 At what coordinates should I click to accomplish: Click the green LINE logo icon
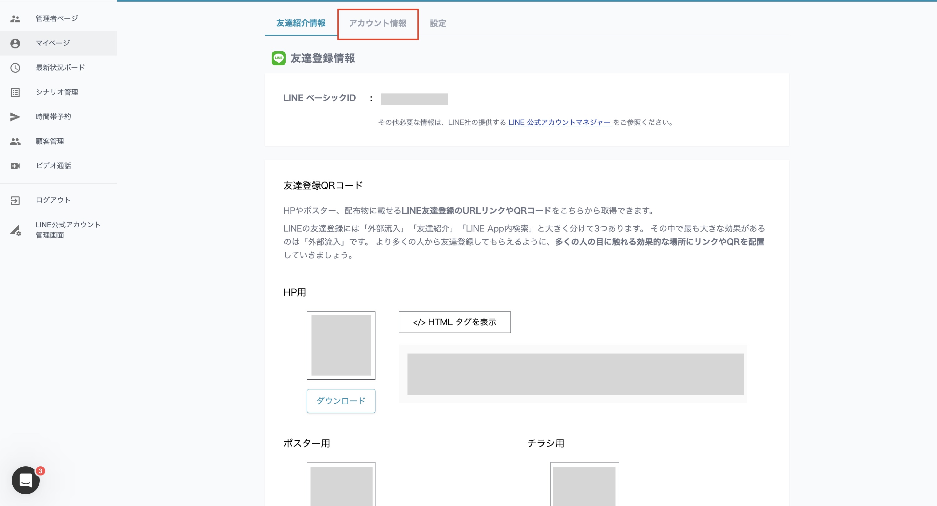coord(278,58)
